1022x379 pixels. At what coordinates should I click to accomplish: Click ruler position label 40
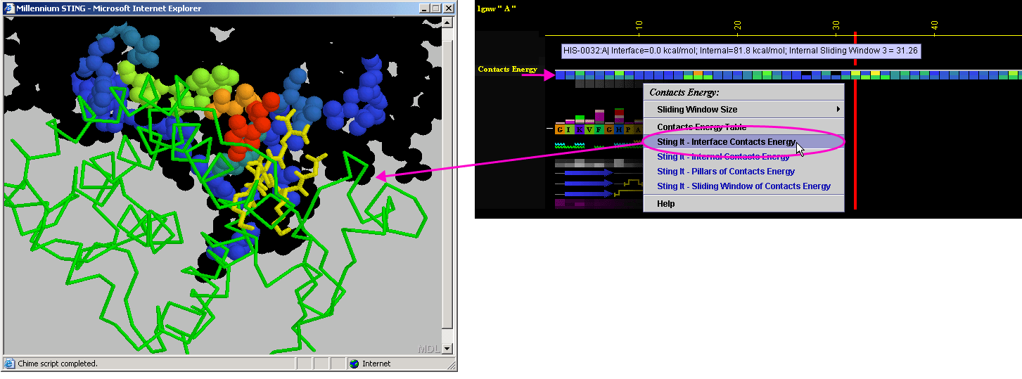[935, 25]
